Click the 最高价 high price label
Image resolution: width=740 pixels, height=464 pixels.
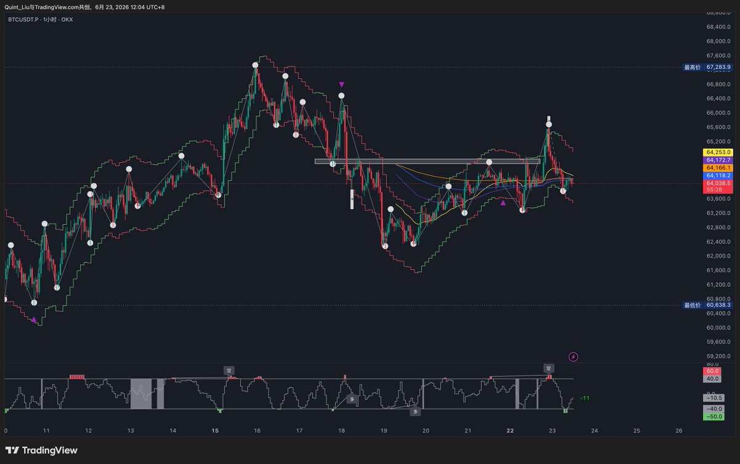click(693, 67)
